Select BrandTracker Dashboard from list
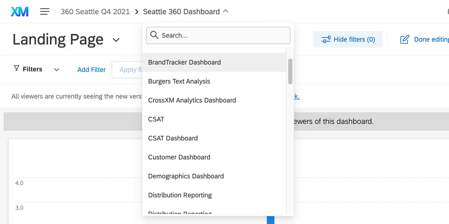449x224 pixels. (x=184, y=62)
